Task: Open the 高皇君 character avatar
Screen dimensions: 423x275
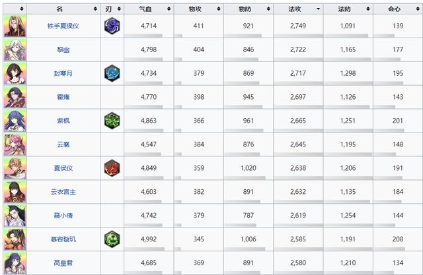Action: (15, 262)
